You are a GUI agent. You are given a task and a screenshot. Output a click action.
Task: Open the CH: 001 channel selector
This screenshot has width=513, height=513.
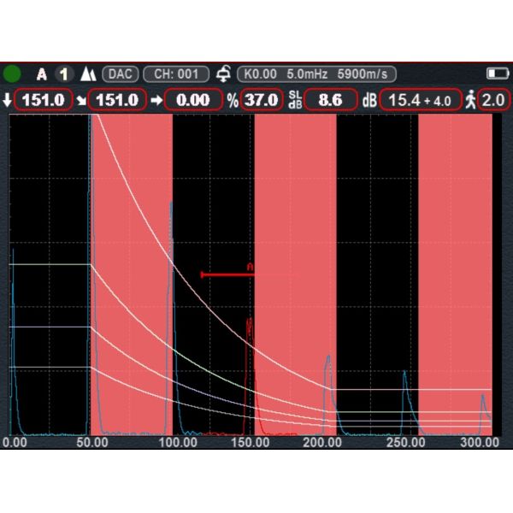coord(176,74)
